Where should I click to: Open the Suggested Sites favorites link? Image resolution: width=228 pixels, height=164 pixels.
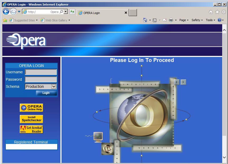(x=22, y=20)
